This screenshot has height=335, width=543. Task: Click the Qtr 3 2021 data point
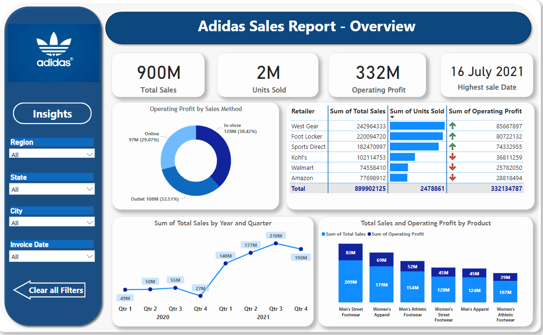(276, 243)
